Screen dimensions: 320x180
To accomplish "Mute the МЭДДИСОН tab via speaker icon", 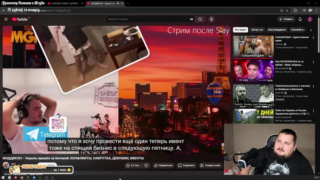I will point(118,3).
